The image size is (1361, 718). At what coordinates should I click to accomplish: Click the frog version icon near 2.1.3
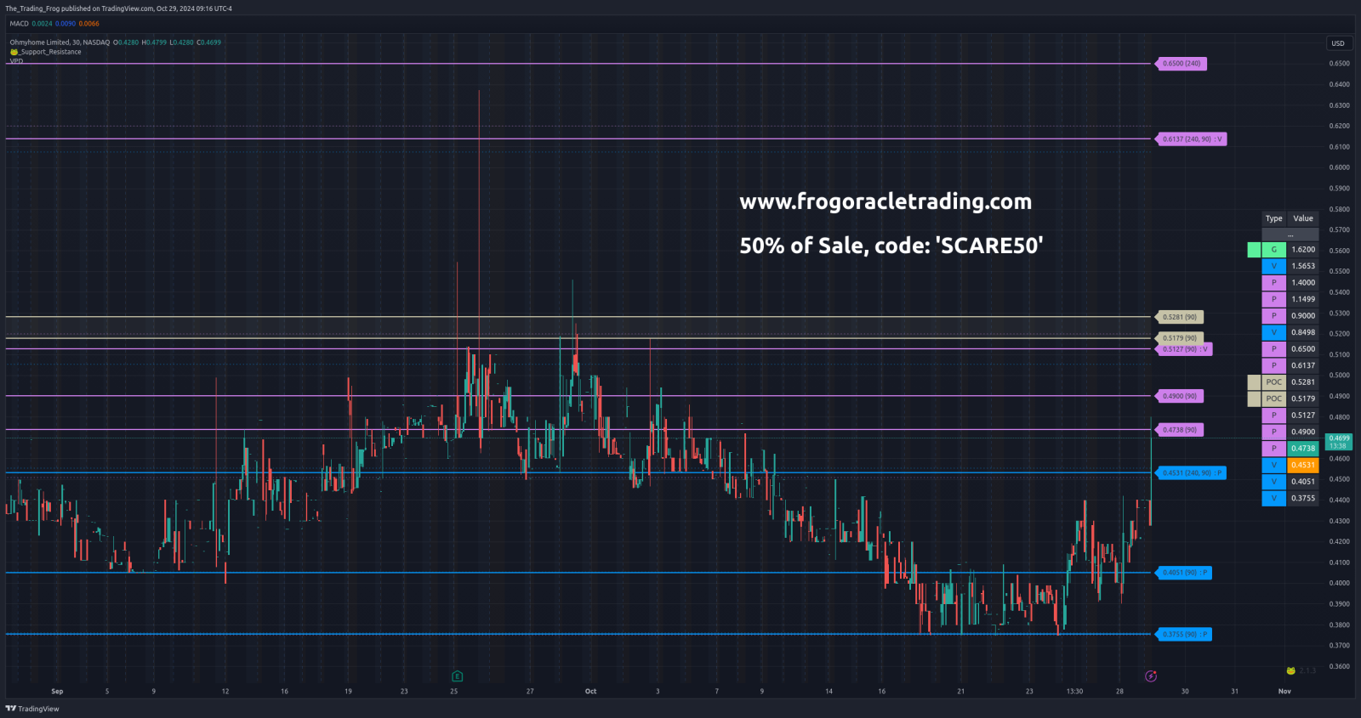click(x=1290, y=670)
